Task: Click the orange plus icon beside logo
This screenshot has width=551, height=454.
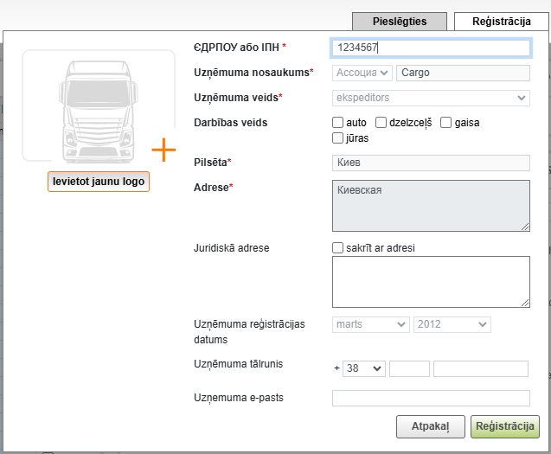Action: pos(163,150)
